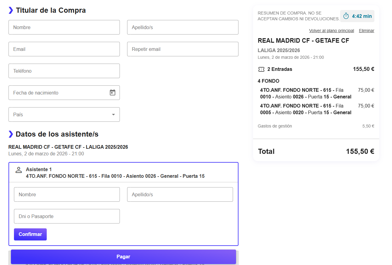Click the attendee section REAL MADRID CF match title
Image resolution: width=392 pixels, height=265 pixels.
pos(68,147)
